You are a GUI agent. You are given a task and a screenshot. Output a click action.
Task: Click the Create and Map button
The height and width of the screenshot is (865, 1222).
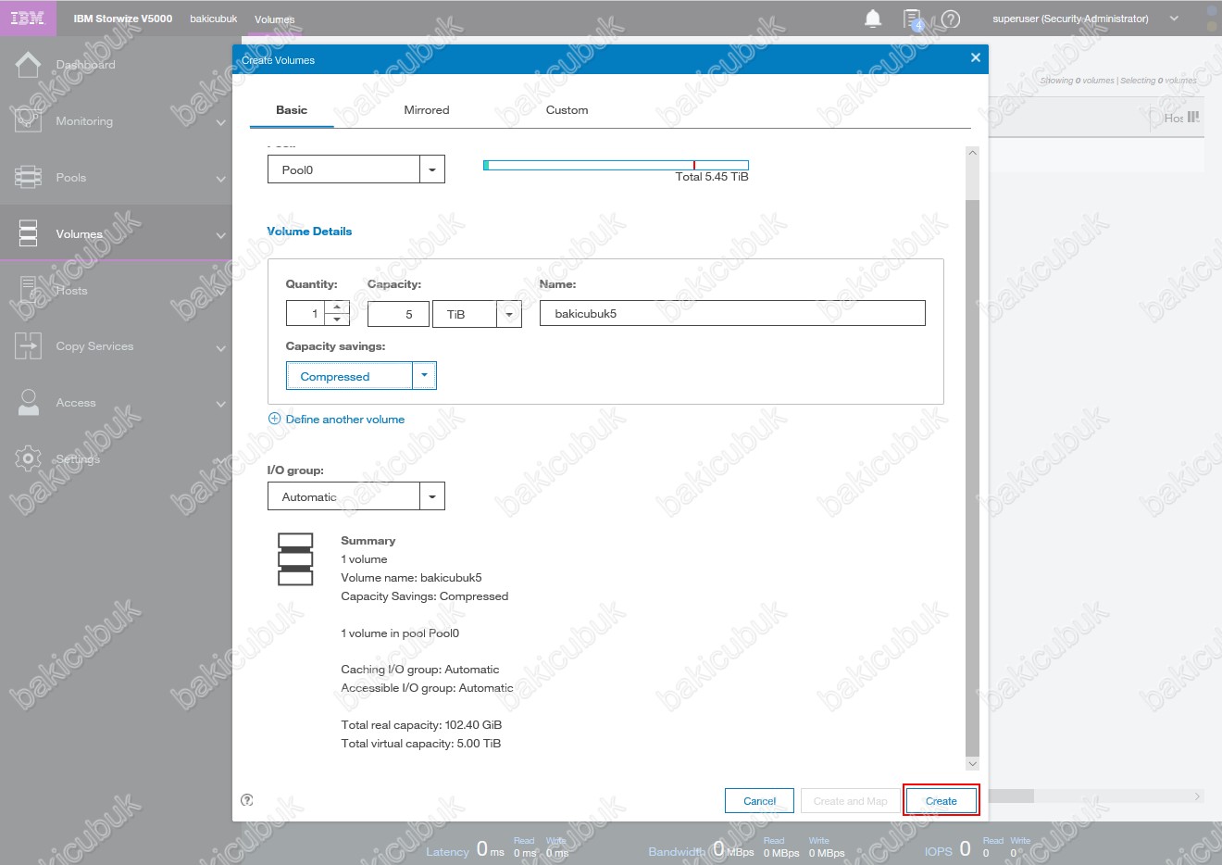point(850,801)
